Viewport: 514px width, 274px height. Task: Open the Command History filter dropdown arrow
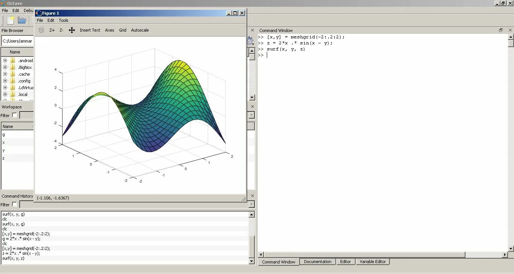tap(252, 204)
